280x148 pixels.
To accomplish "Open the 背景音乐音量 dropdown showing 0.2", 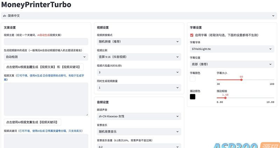I will [x=139, y=146].
